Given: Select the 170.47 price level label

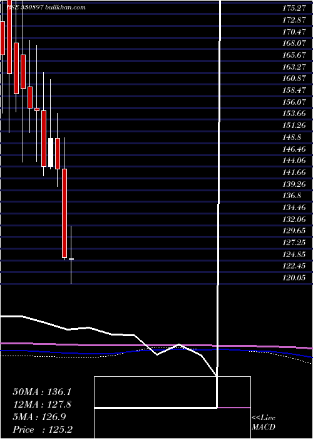Looking at the screenshot, I should pos(294,32).
